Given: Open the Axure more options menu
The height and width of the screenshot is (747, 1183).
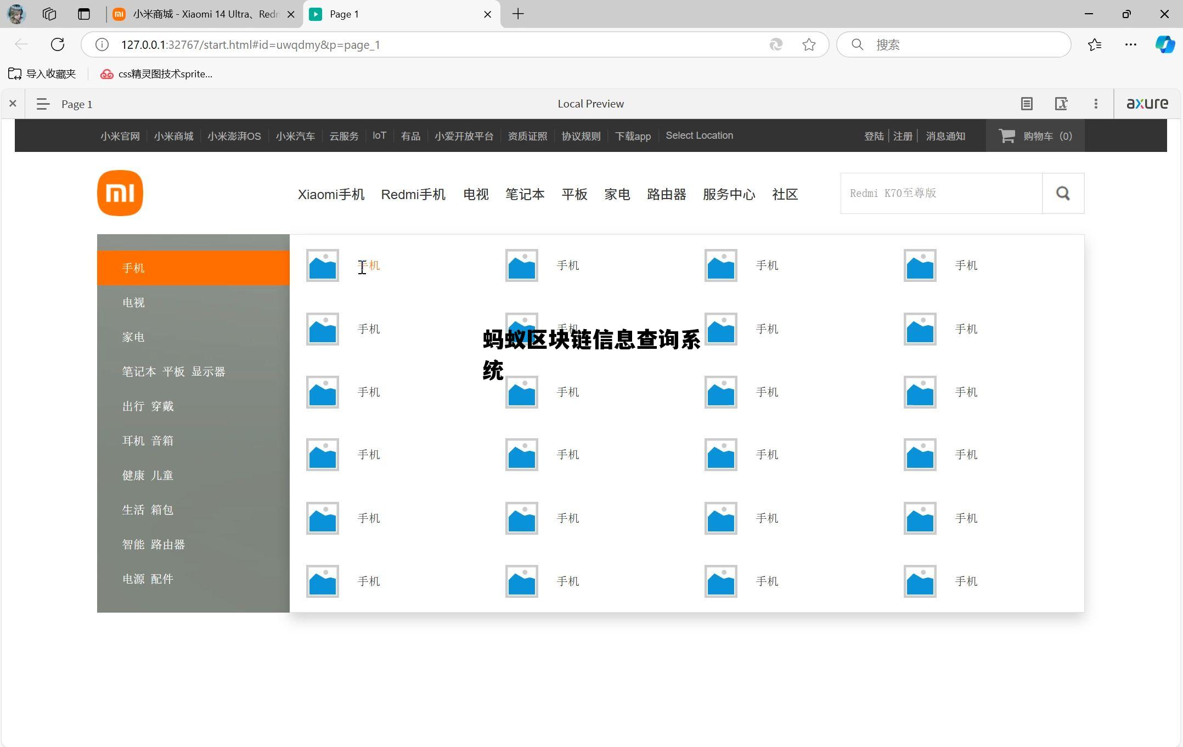Looking at the screenshot, I should point(1095,104).
